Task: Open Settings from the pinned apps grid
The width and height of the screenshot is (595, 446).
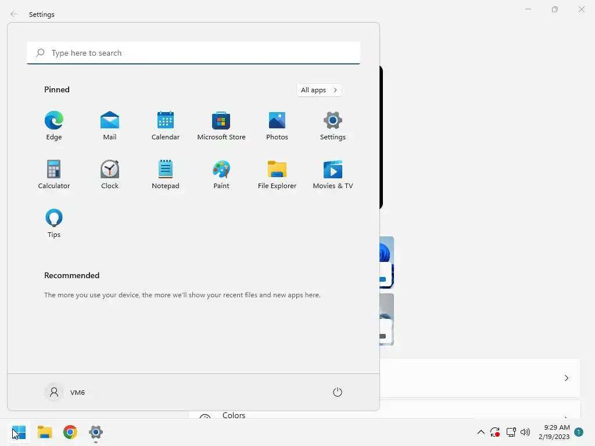Action: click(333, 126)
